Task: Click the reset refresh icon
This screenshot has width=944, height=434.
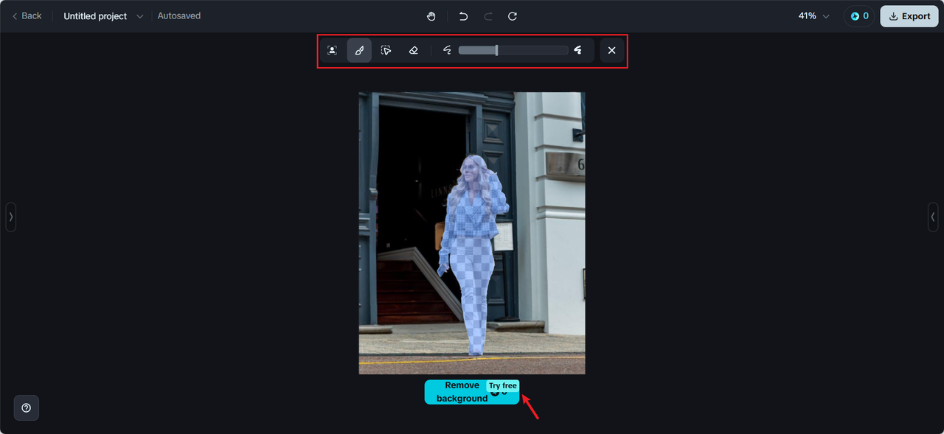Action: coord(513,16)
